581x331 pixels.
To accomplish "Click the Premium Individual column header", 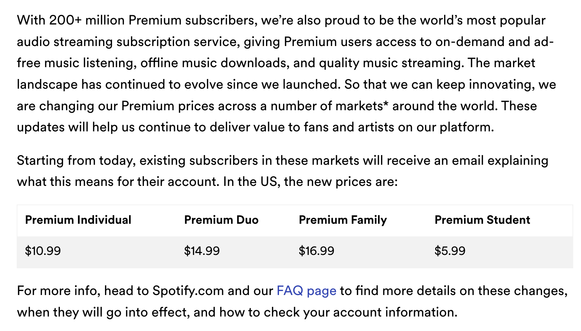I will tap(78, 220).
